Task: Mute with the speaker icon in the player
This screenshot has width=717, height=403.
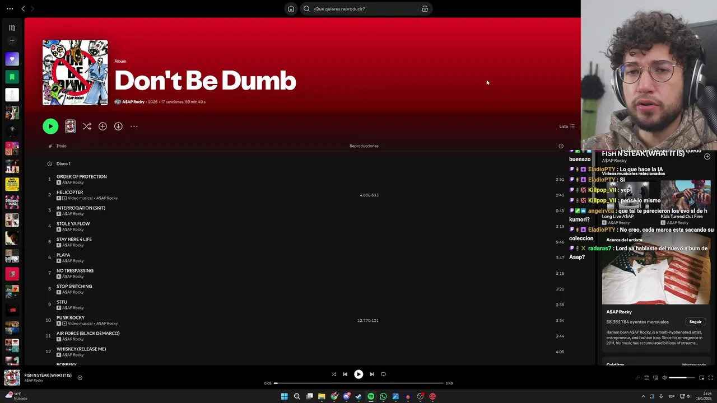Action: point(664,378)
